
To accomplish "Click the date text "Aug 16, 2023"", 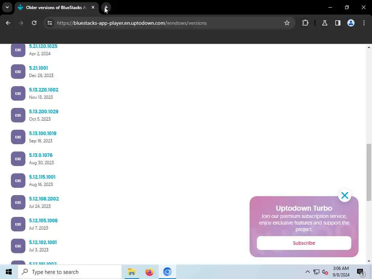I will [41, 185].
